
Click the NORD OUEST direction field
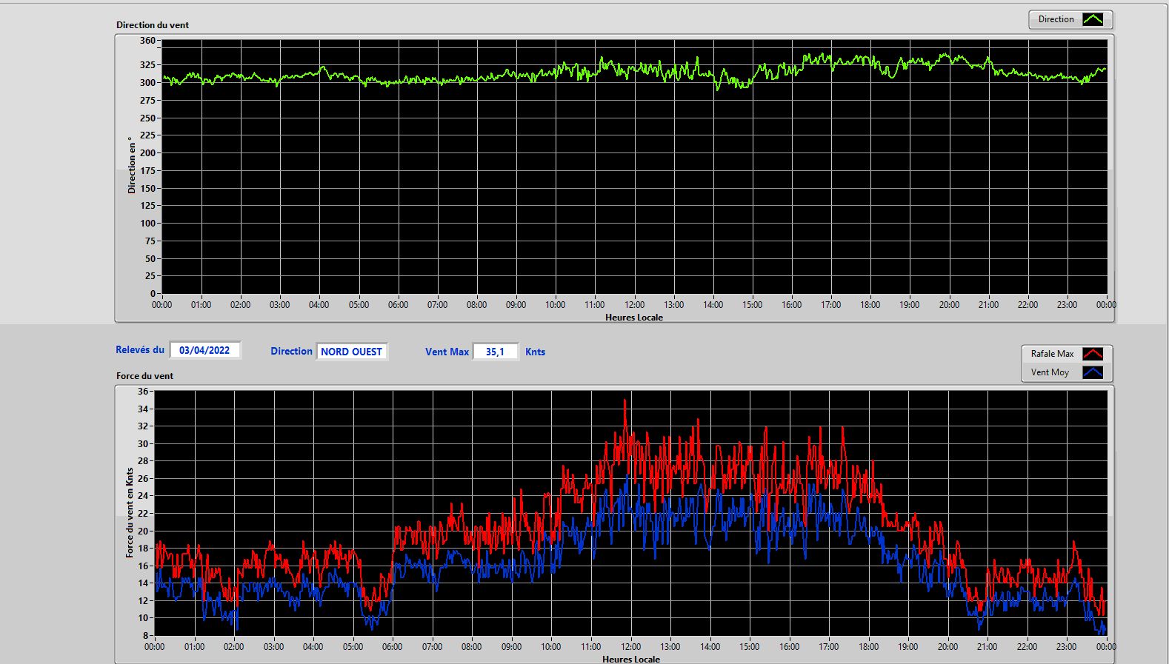(352, 352)
